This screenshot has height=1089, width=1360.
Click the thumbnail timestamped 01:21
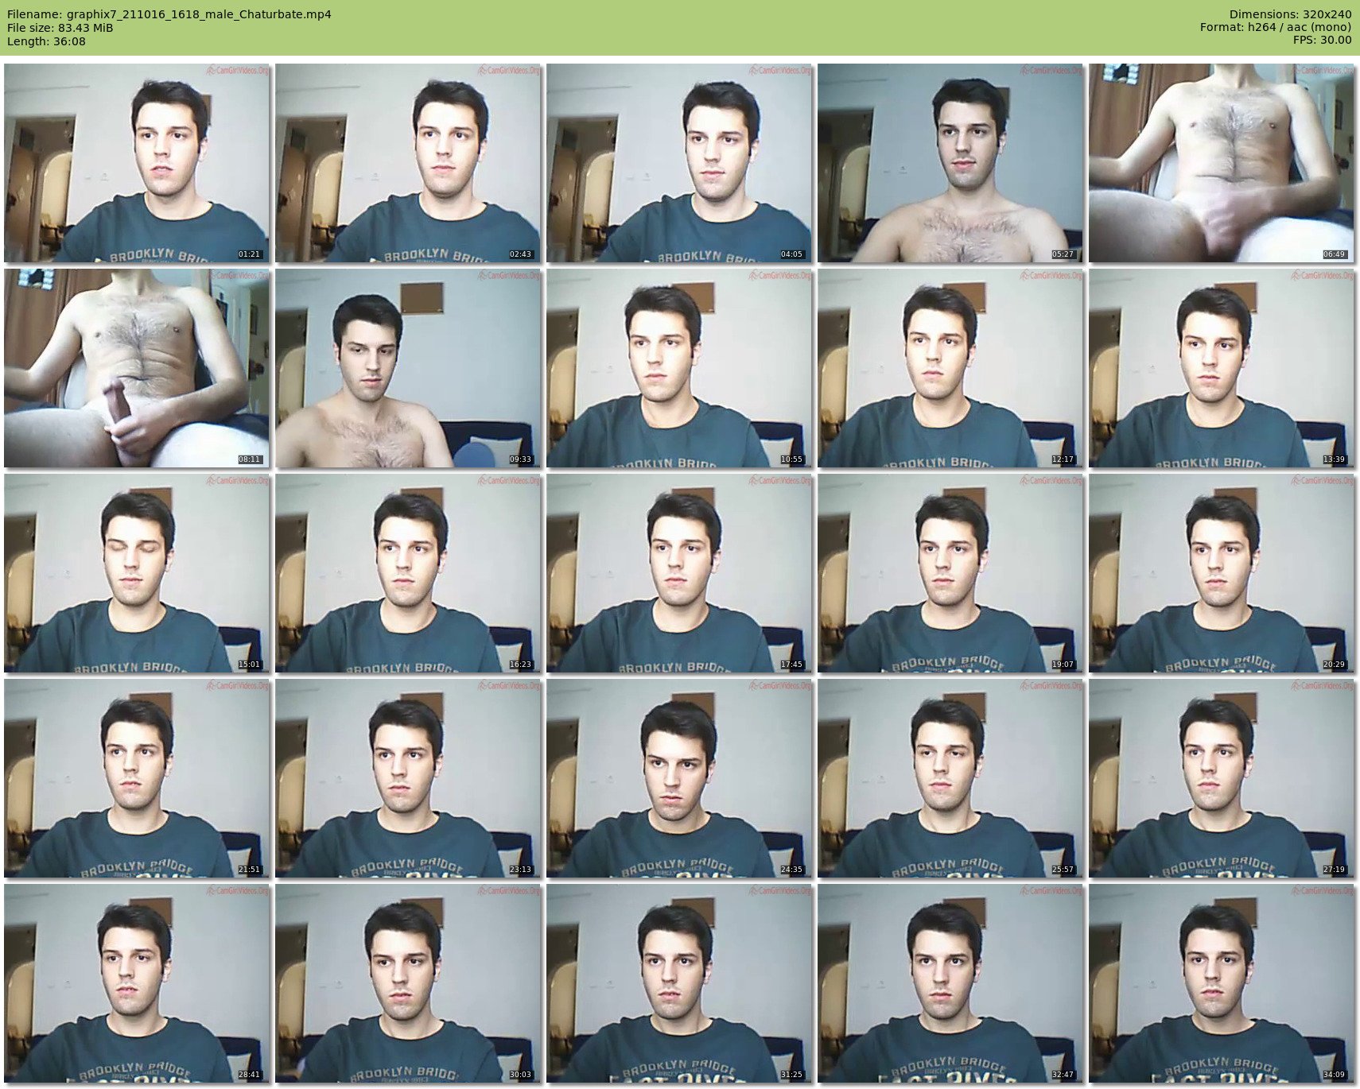[137, 163]
